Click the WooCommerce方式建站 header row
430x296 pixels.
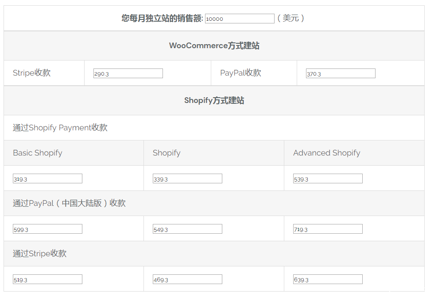point(214,45)
